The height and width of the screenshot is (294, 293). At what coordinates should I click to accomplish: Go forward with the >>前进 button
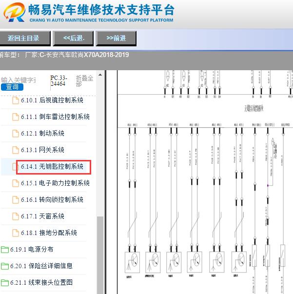116,38
